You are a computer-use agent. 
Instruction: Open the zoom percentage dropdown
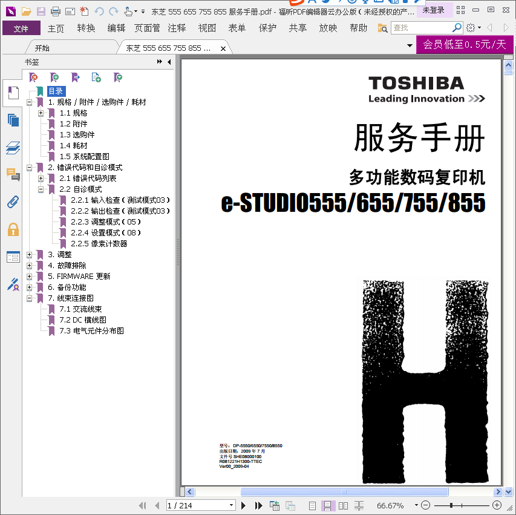416,505
